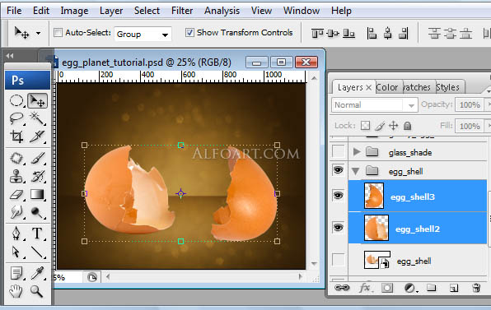This screenshot has width=491, height=310.
Task: Select the Gradient tool
Action: tap(37, 194)
